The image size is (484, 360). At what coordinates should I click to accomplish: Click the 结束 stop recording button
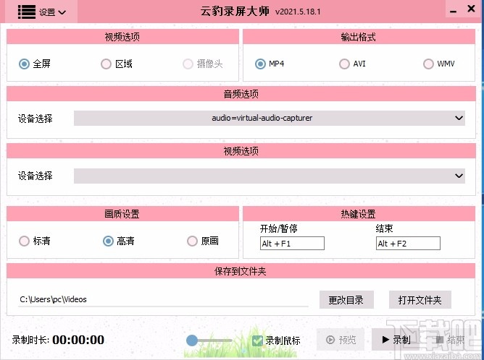(x=450, y=340)
